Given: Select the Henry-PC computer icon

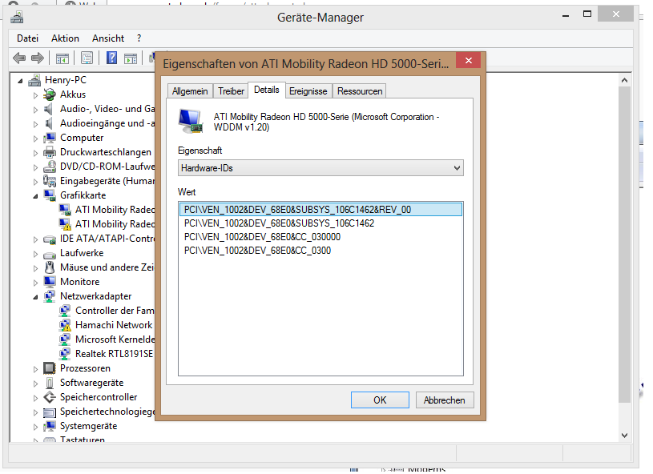Looking at the screenshot, I should pyautogui.click(x=34, y=80).
